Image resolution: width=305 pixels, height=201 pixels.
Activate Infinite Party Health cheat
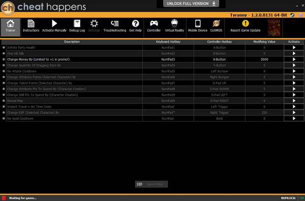[x=294, y=47]
